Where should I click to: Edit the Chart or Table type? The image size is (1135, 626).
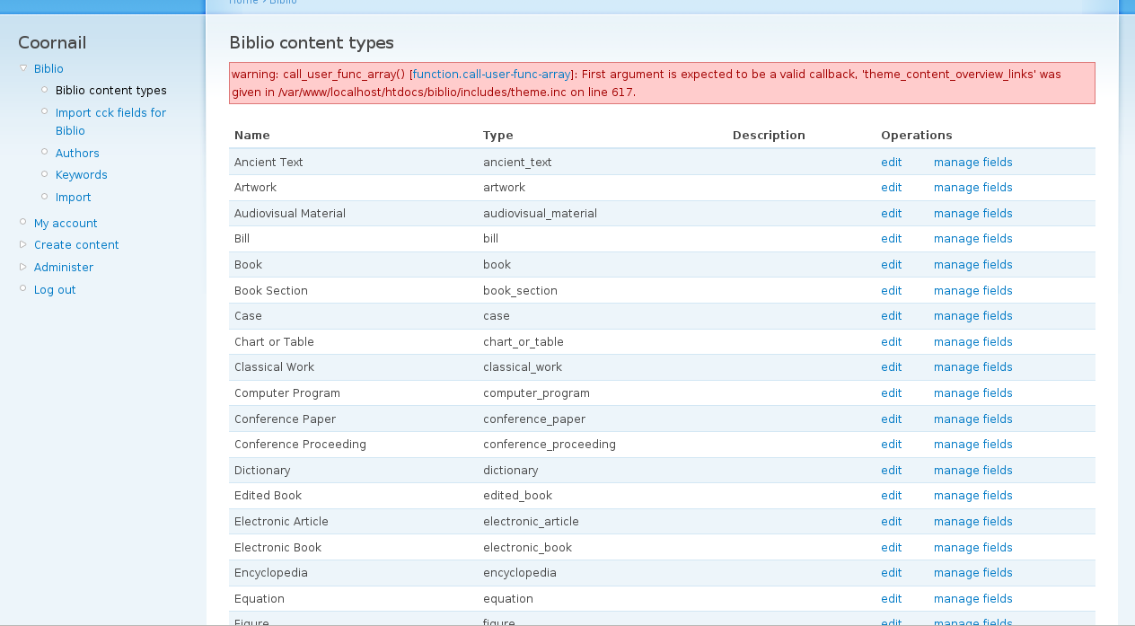[891, 342]
